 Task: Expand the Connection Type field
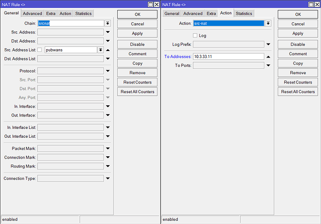(108, 178)
